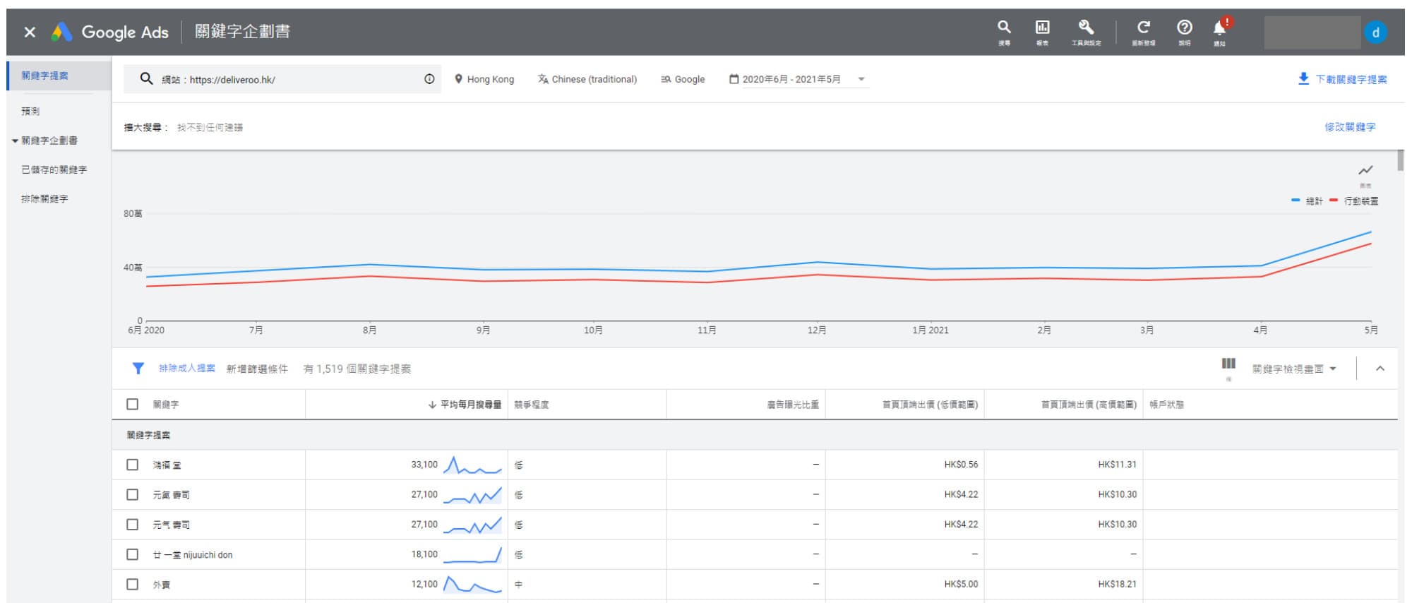
Task: Click 外賣 keyword text
Action: click(162, 585)
